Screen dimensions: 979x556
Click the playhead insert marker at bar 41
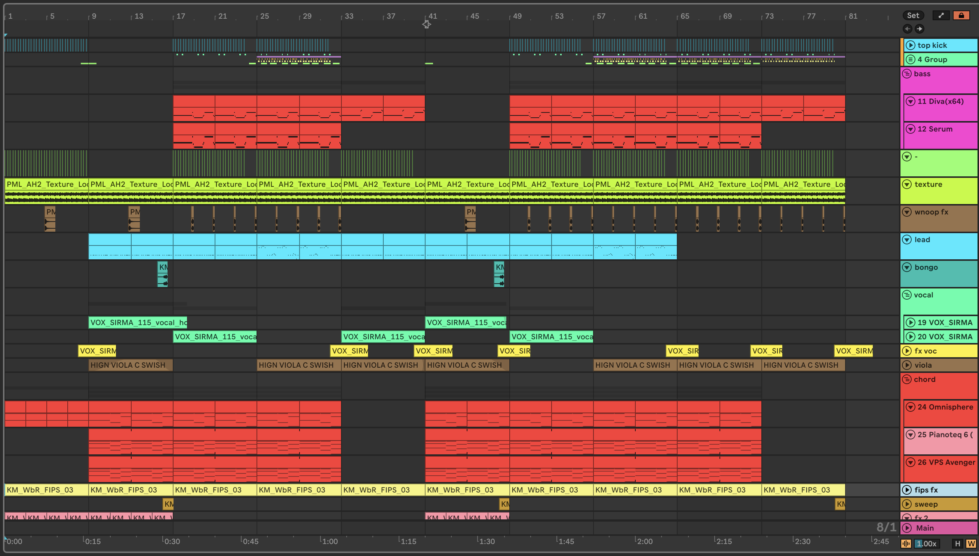[x=426, y=24]
